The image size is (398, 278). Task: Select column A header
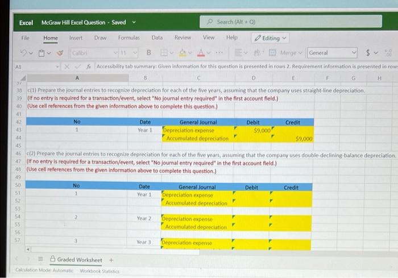(77, 78)
